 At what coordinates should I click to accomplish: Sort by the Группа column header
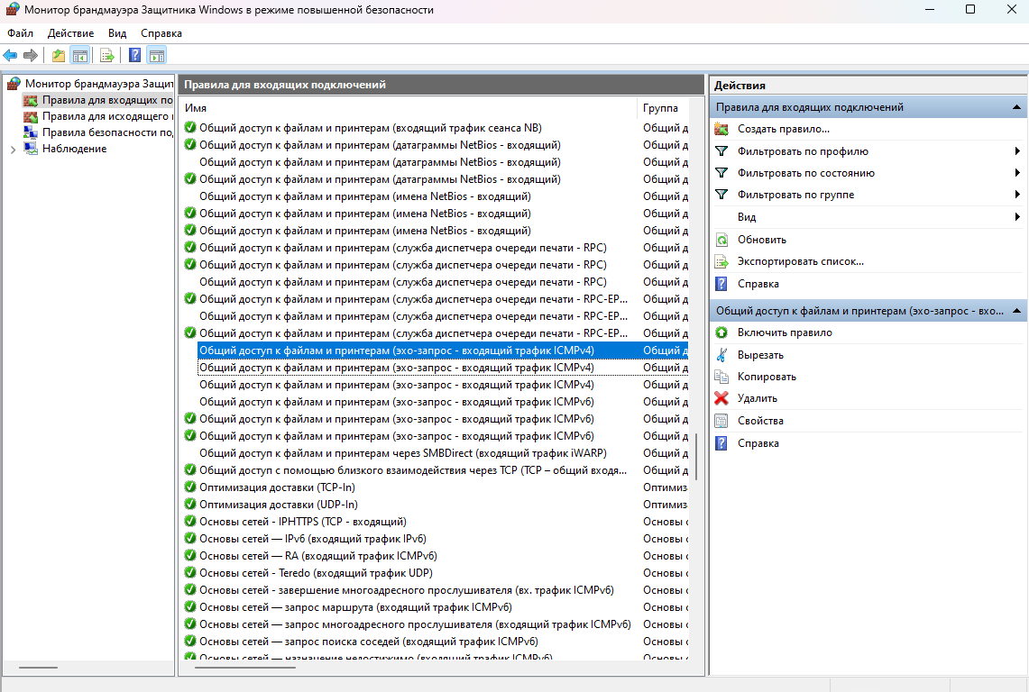click(664, 107)
